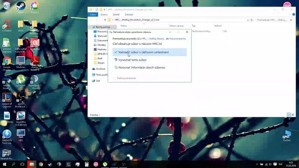Select OneDrive in the navigation pane
Screen dimensions: 299x168
click(x=99, y=69)
